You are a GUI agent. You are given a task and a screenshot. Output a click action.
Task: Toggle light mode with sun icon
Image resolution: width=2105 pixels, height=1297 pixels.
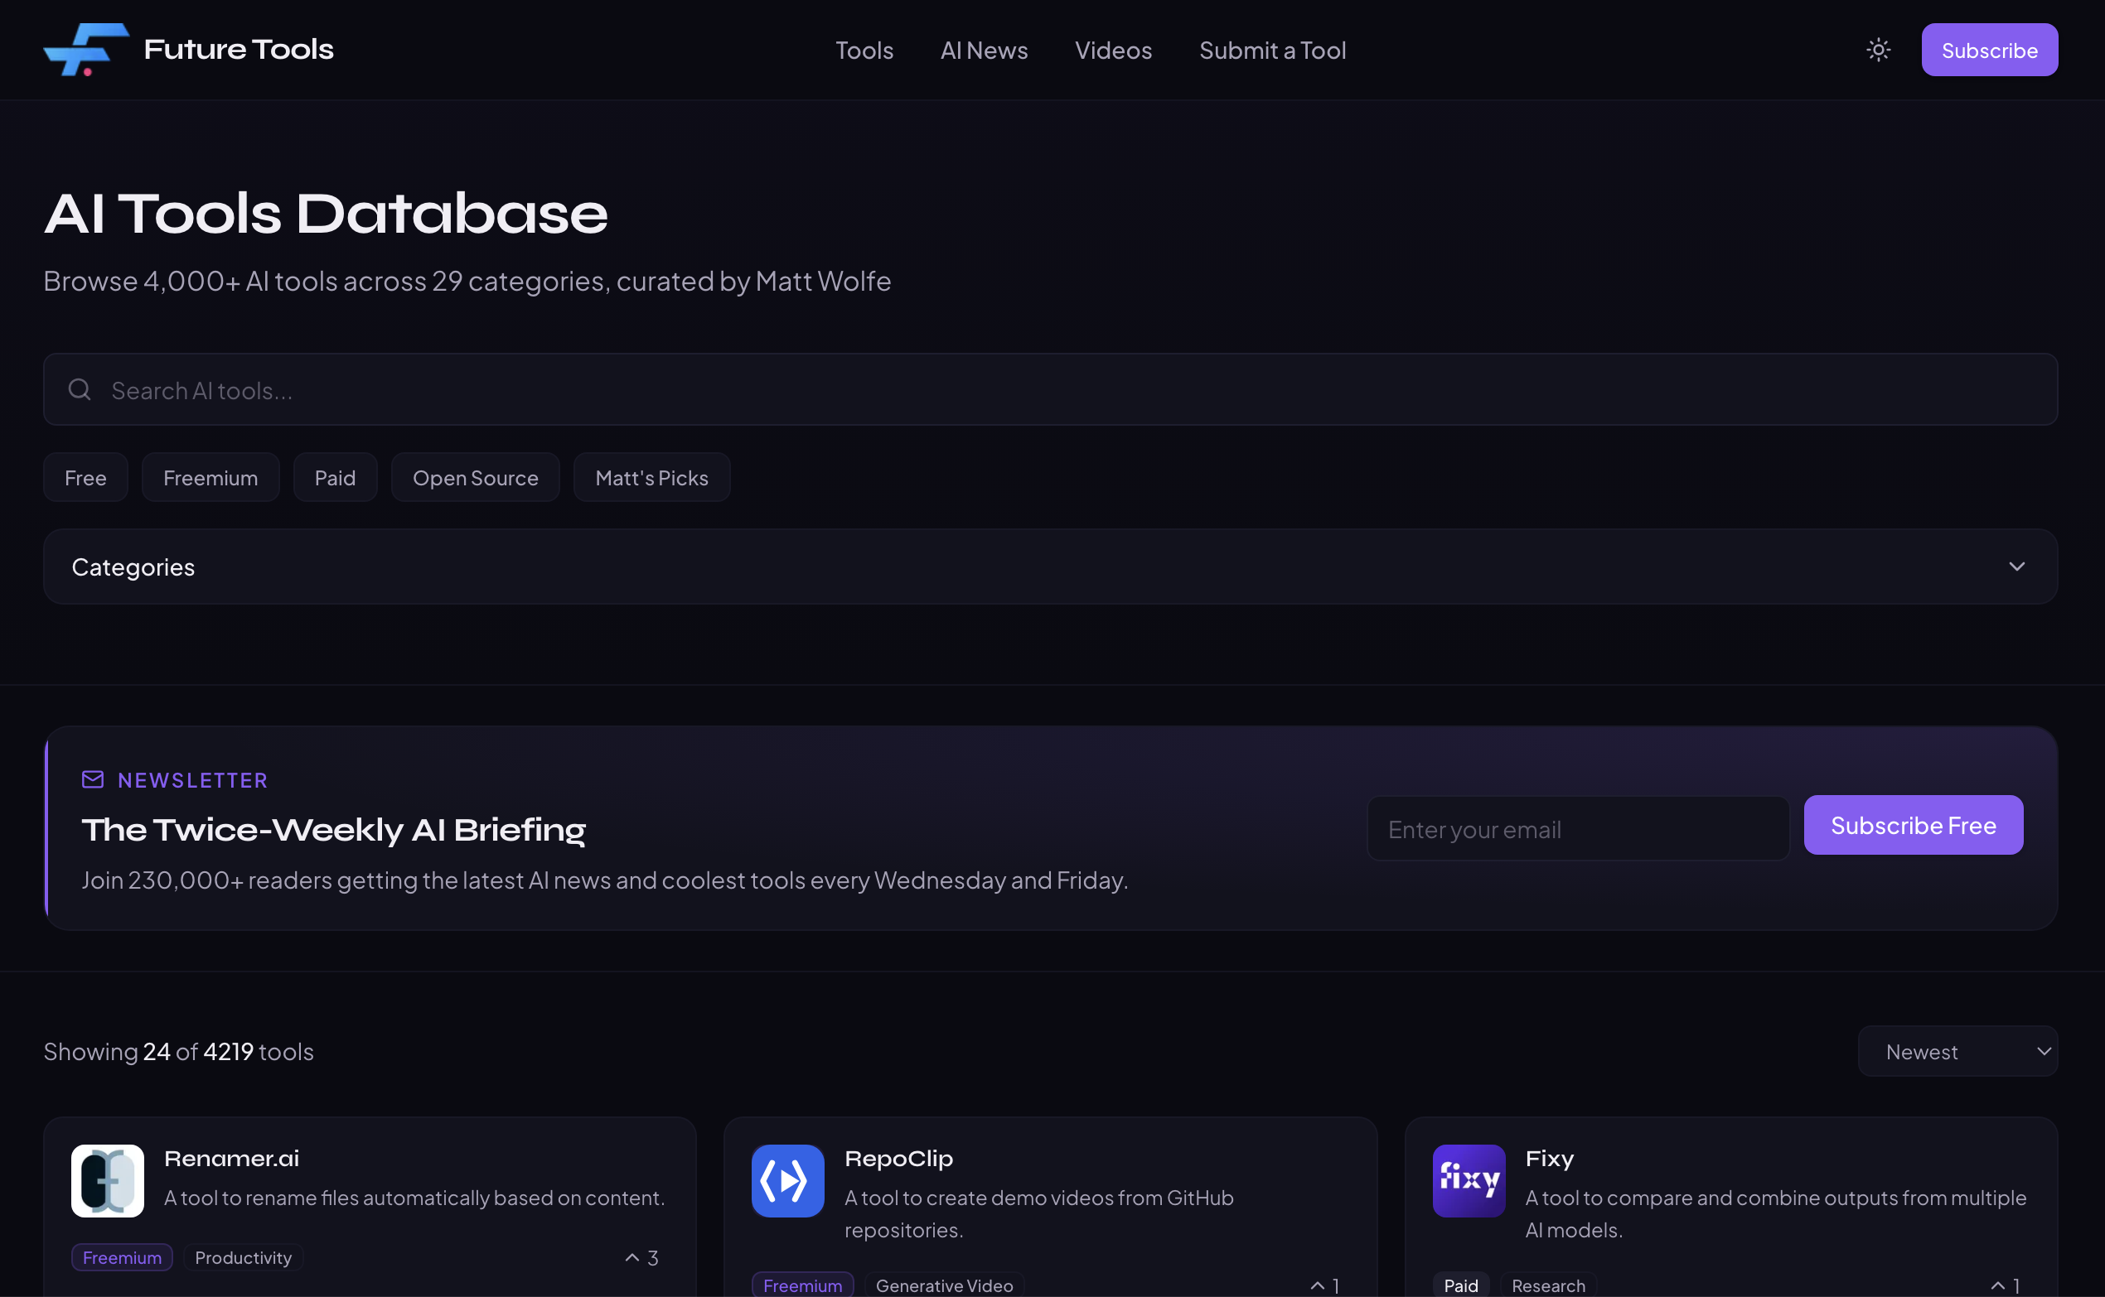tap(1878, 50)
